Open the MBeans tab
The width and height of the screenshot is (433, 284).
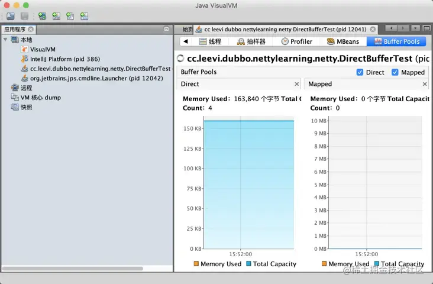coord(342,41)
